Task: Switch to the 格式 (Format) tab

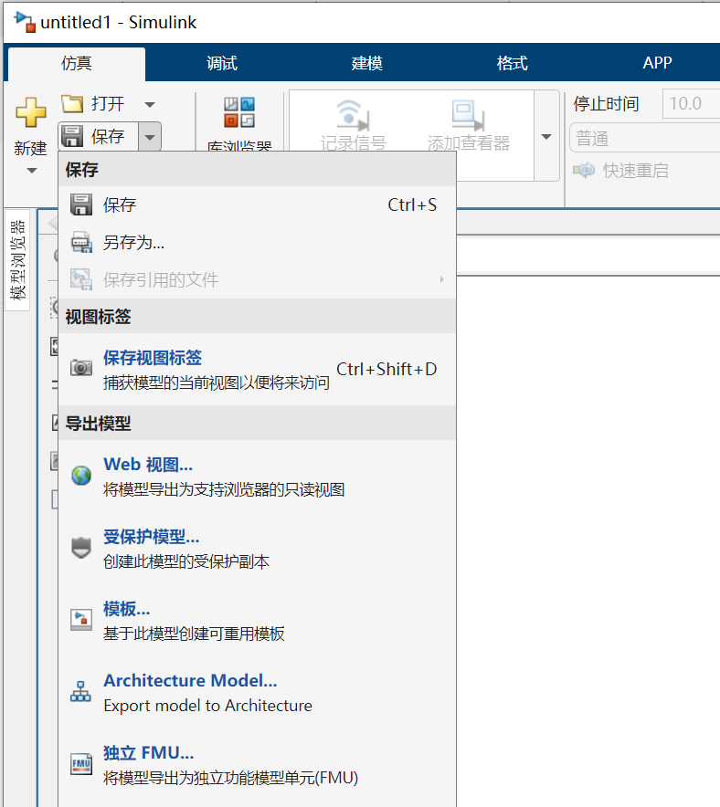Action: point(512,63)
